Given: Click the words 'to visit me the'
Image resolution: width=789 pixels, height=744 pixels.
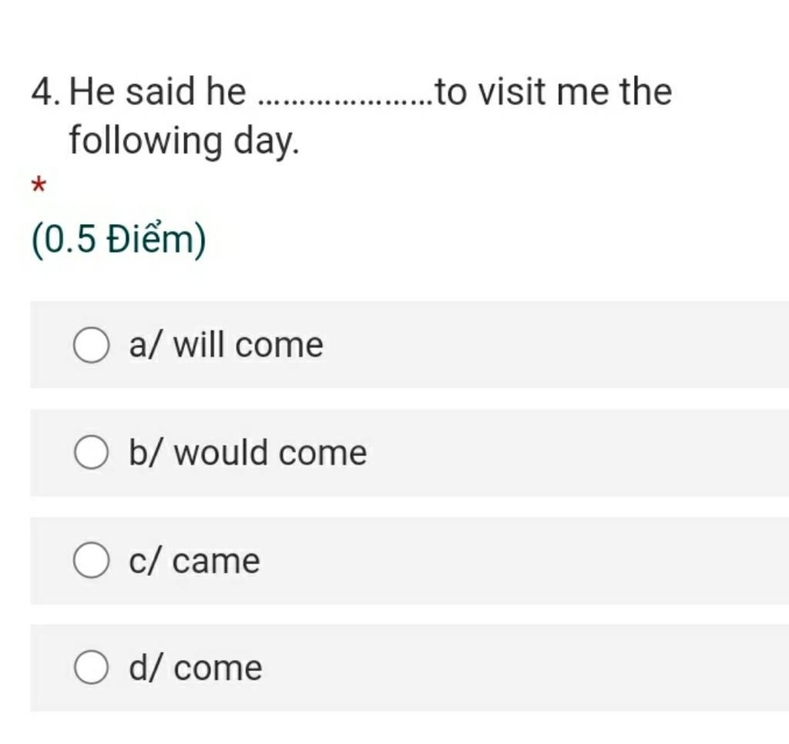Looking at the screenshot, I should tap(553, 92).
